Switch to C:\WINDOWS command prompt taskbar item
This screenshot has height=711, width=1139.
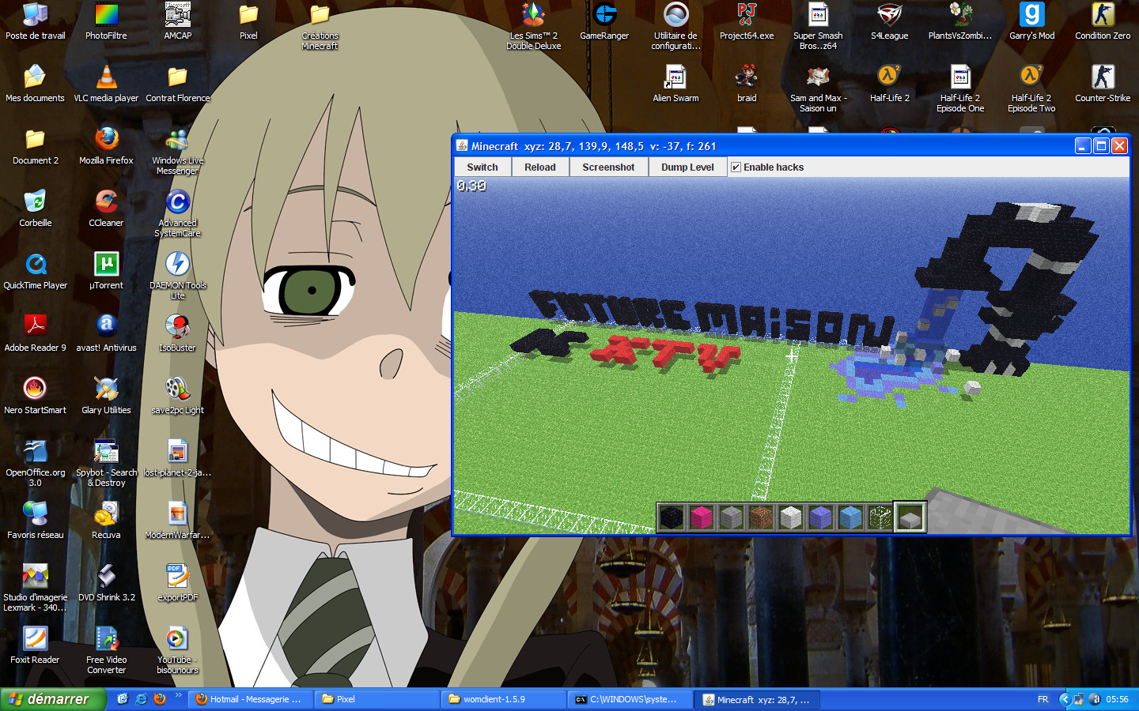tap(630, 699)
